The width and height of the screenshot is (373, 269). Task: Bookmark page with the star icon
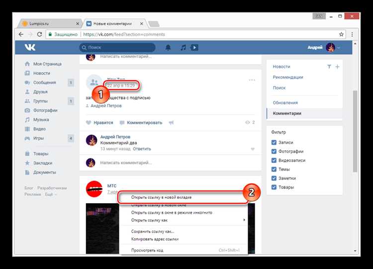341,34
